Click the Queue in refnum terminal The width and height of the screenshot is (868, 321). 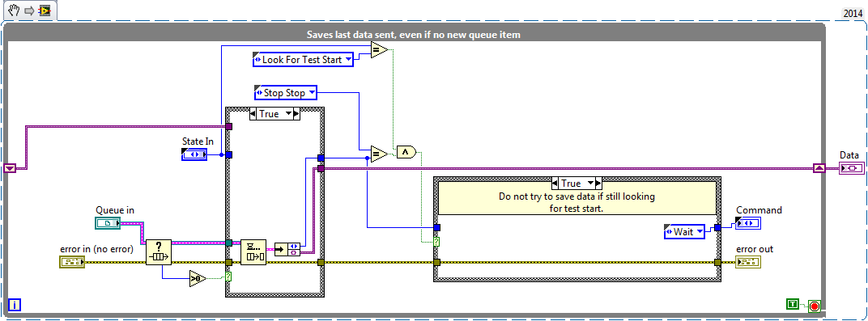click(x=108, y=223)
